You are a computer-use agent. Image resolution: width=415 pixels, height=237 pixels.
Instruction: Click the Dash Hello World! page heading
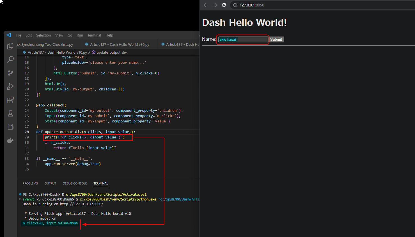244,22
